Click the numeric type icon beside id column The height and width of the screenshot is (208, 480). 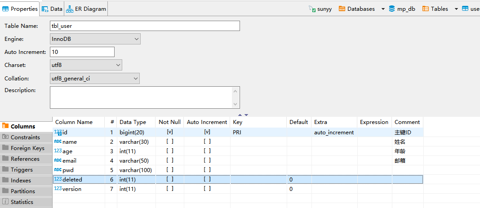[58, 133]
